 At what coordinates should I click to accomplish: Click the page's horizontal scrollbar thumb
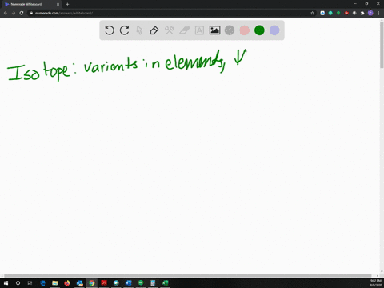pyautogui.click(x=188, y=276)
